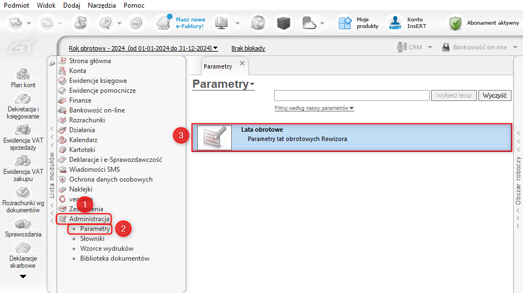
Task: Select Bankowość on-line module in list
Action: [97, 110]
